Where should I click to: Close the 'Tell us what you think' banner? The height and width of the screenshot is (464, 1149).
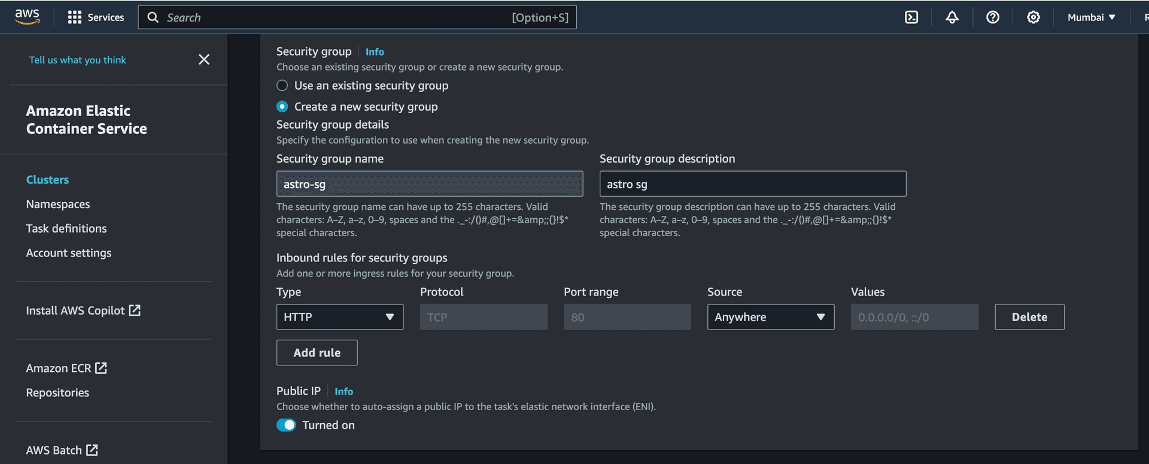pos(204,59)
